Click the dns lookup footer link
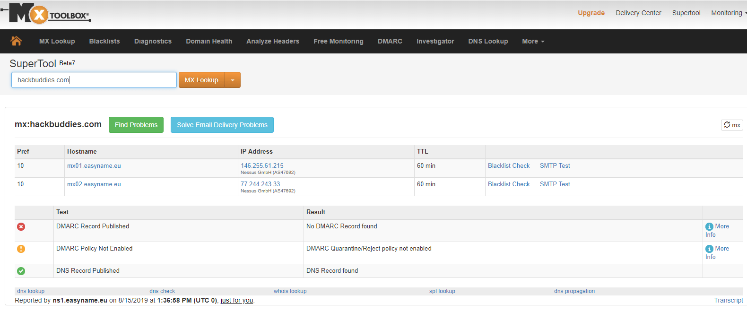 pos(31,291)
